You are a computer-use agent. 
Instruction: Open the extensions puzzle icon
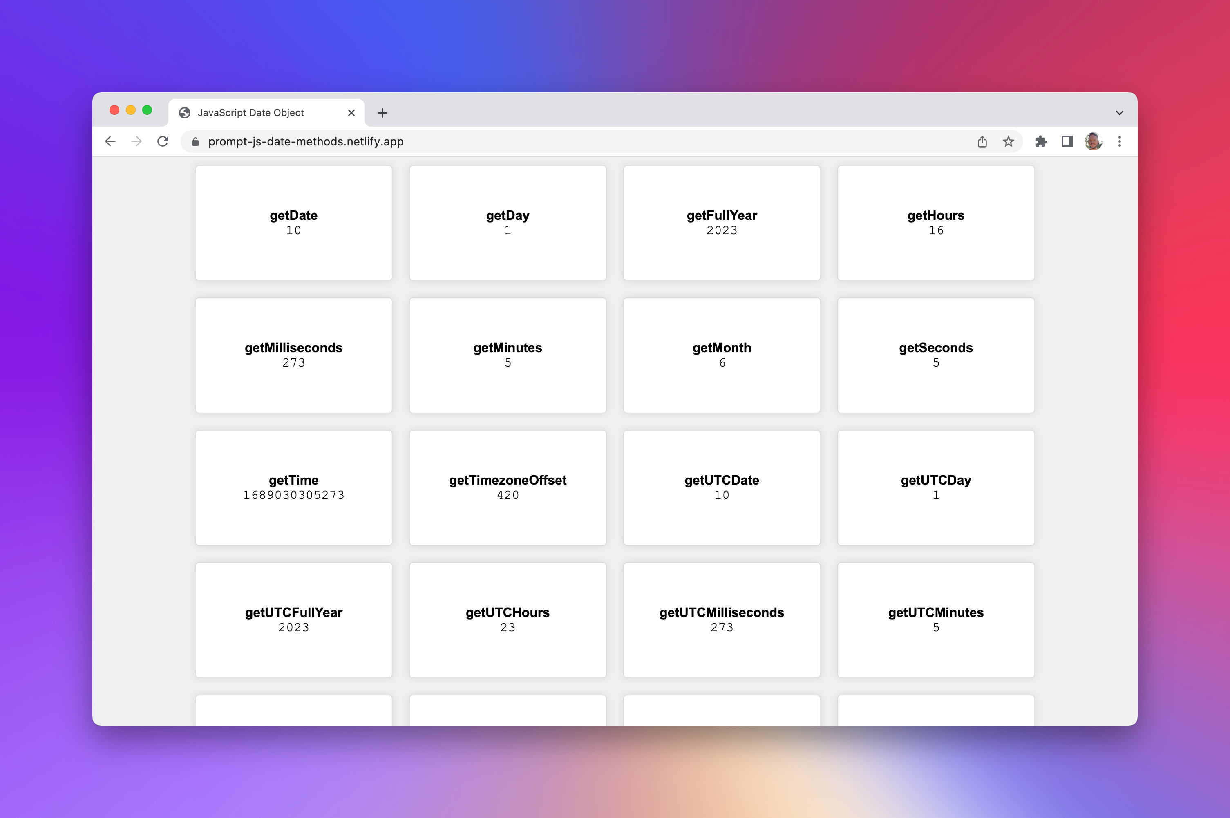[x=1041, y=141]
